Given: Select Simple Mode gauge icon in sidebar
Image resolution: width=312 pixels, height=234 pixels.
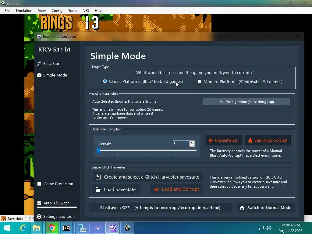Looking at the screenshot, I should tap(39, 75).
